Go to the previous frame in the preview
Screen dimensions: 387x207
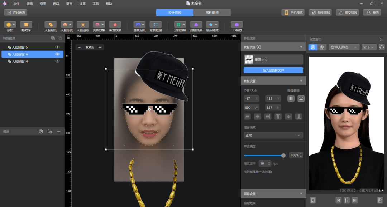(x=339, y=200)
